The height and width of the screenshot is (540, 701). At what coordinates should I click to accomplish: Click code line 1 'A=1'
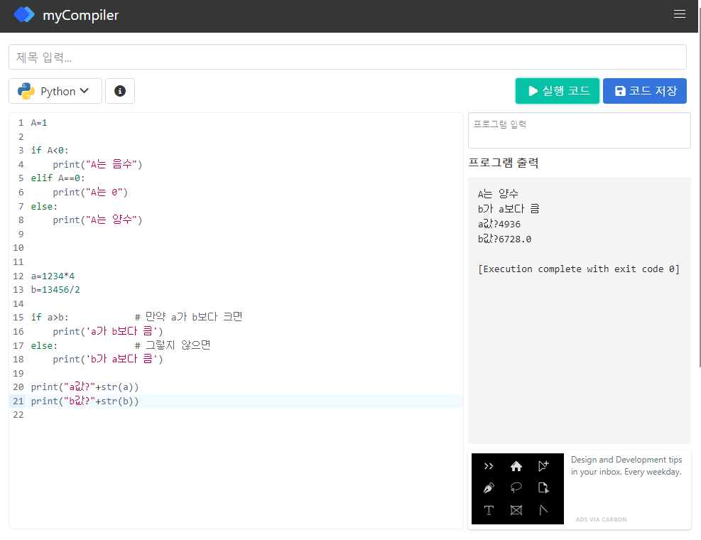point(39,123)
